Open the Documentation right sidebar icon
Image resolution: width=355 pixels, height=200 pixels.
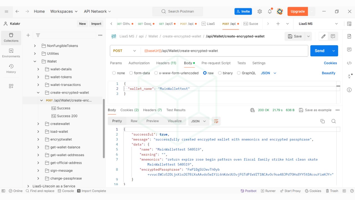(x=349, y=36)
